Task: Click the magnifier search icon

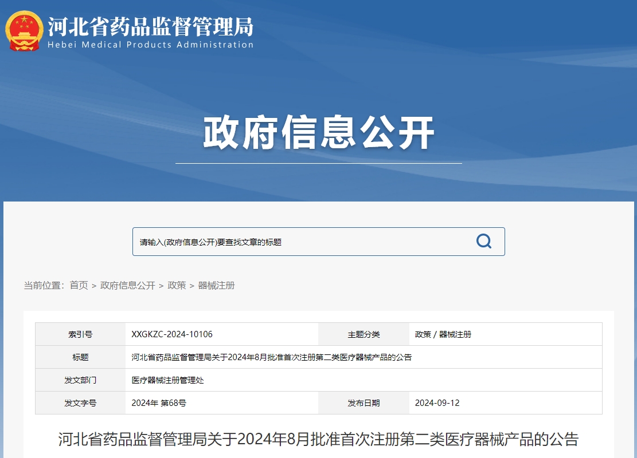Action: click(x=484, y=242)
